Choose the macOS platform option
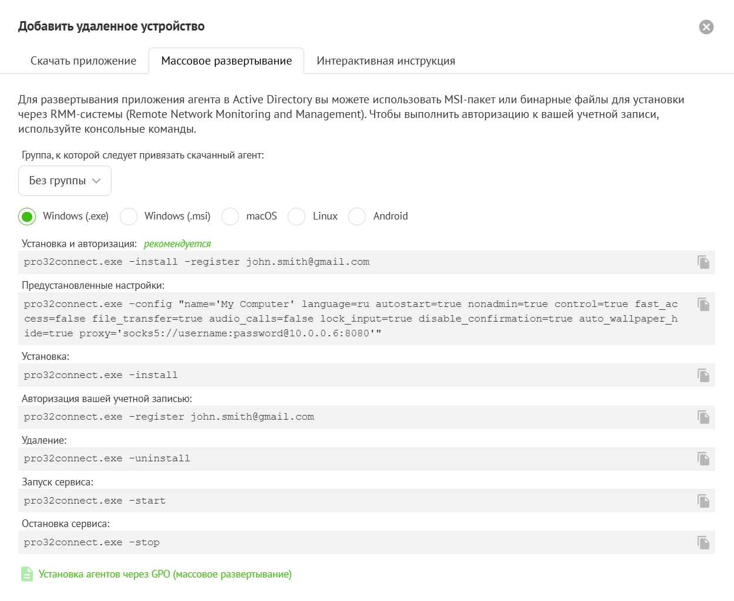This screenshot has width=734, height=601. click(x=230, y=217)
